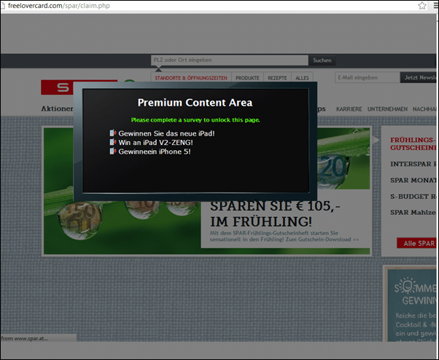This screenshot has height=360, width=439.
Task: Click the icon beside 'Gewinnen Sie das neue iPad!'
Action: point(113,133)
